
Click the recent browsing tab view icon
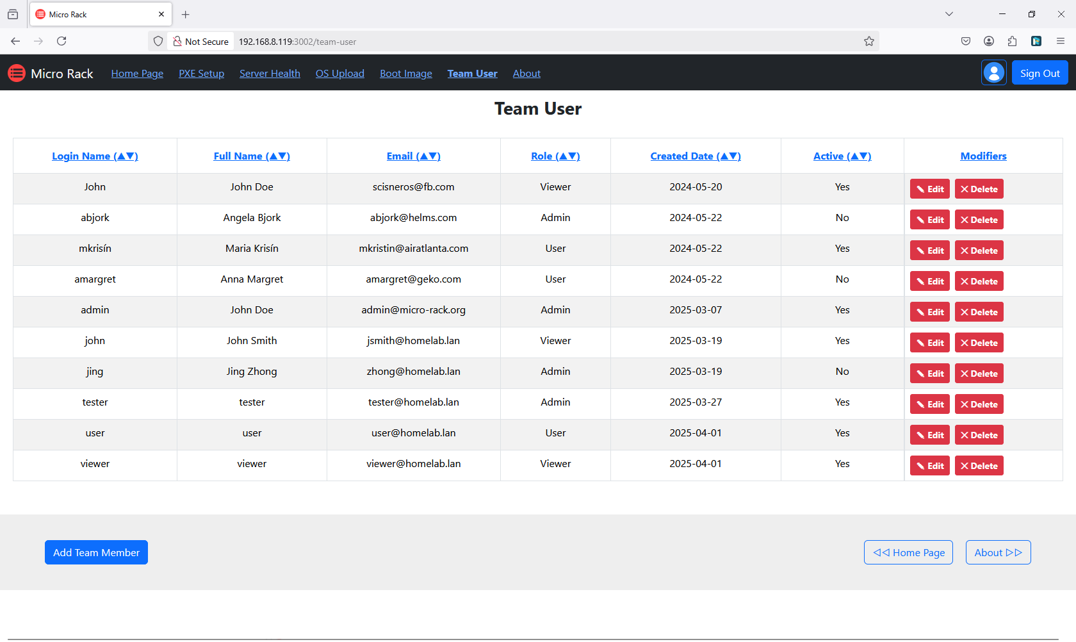click(x=13, y=14)
